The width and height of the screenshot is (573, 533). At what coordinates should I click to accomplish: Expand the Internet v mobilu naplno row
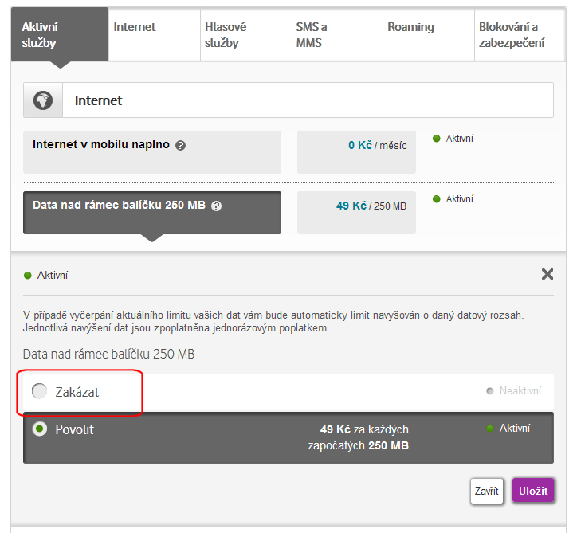[151, 152]
